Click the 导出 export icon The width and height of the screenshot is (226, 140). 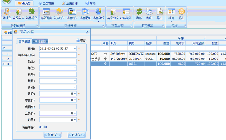tap(160, 14)
